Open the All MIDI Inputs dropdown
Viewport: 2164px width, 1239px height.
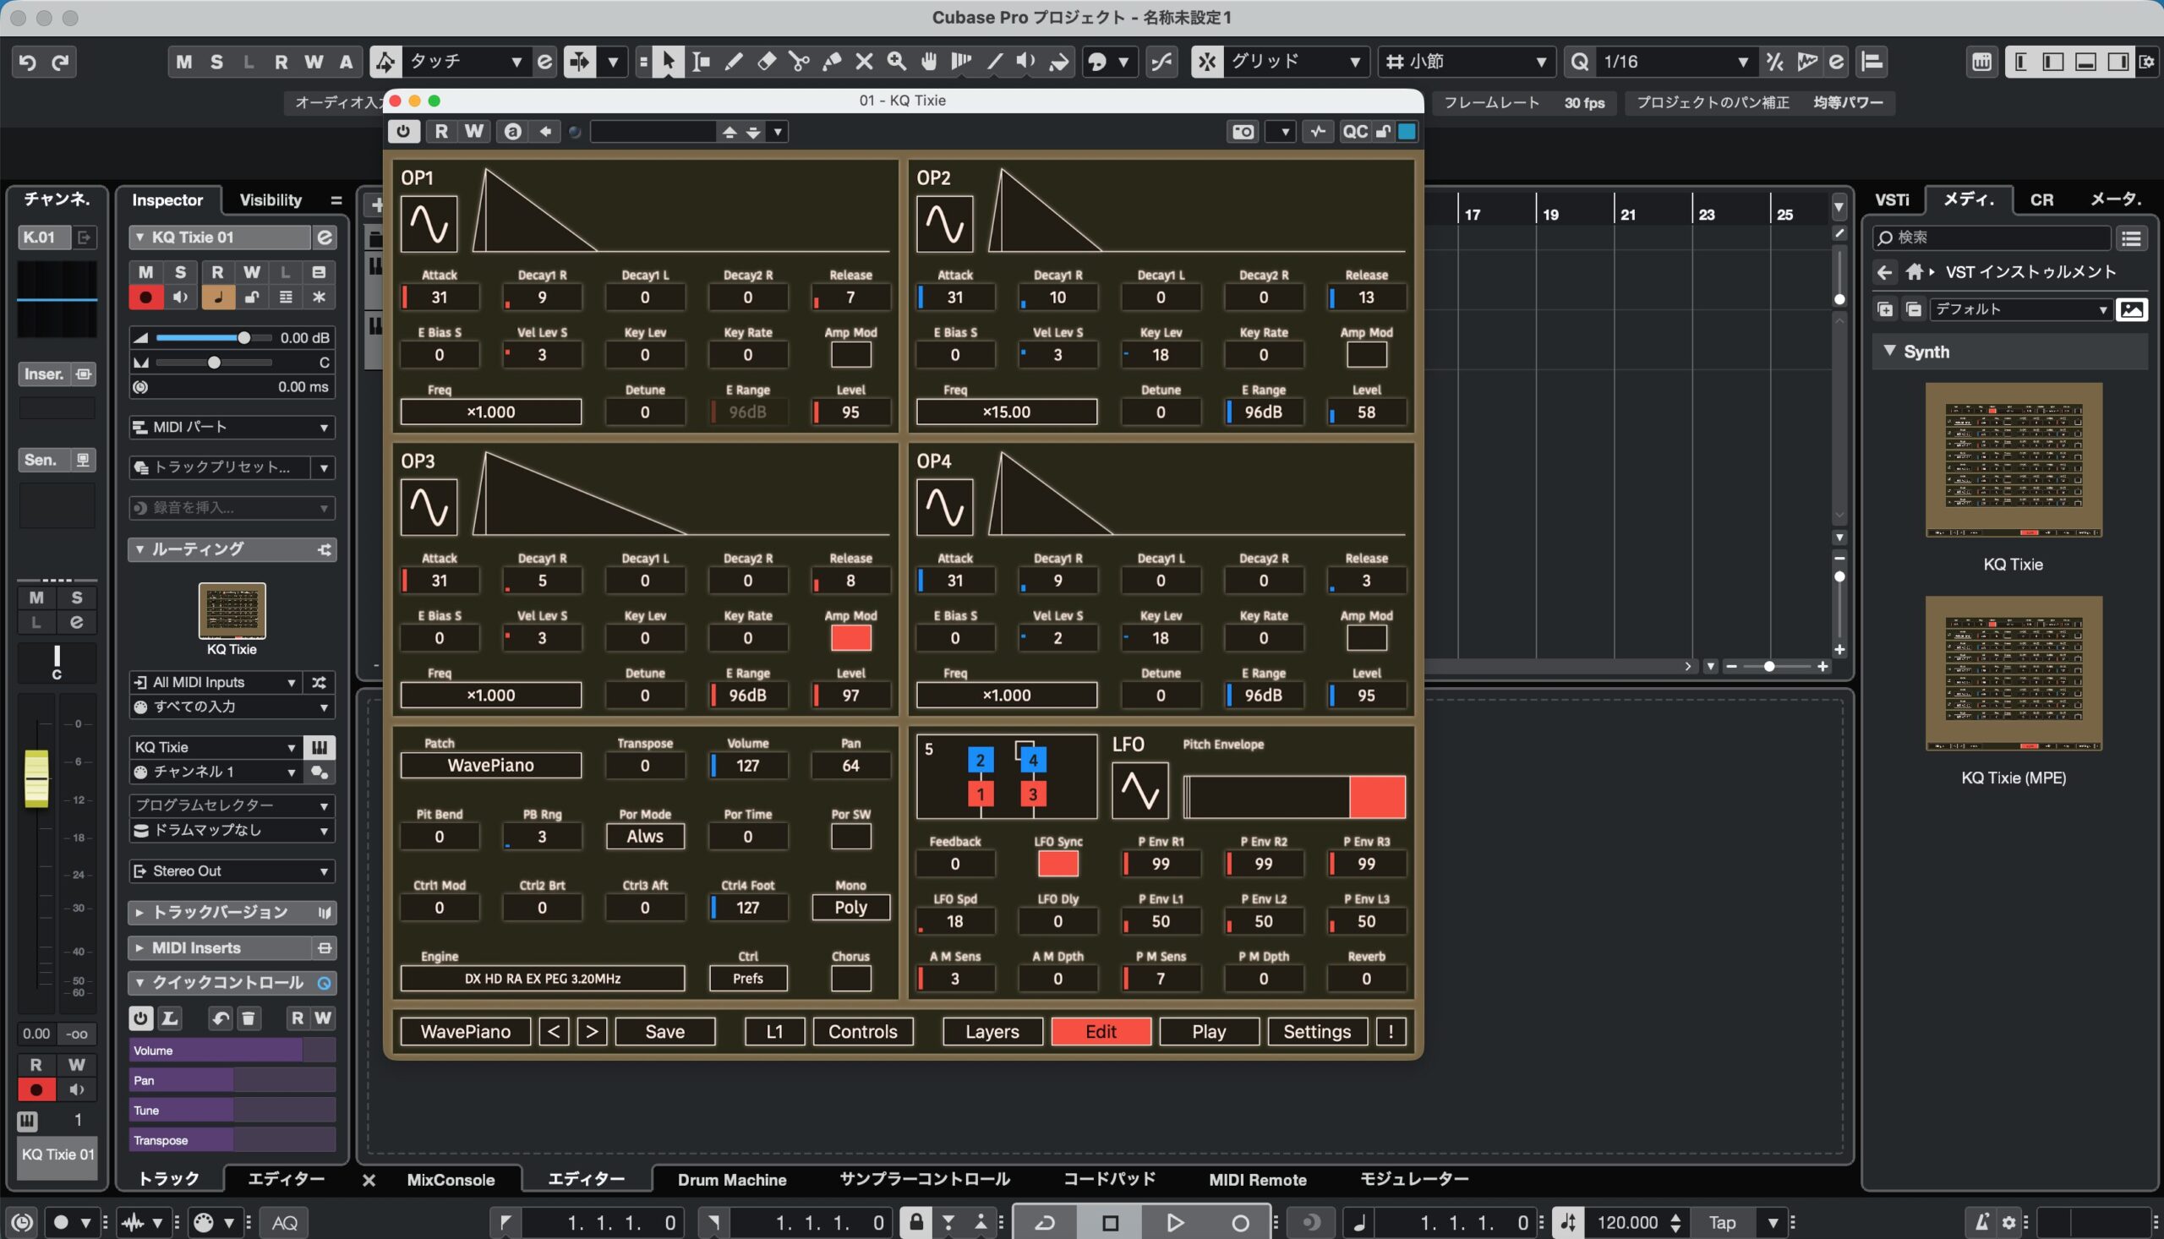216,683
